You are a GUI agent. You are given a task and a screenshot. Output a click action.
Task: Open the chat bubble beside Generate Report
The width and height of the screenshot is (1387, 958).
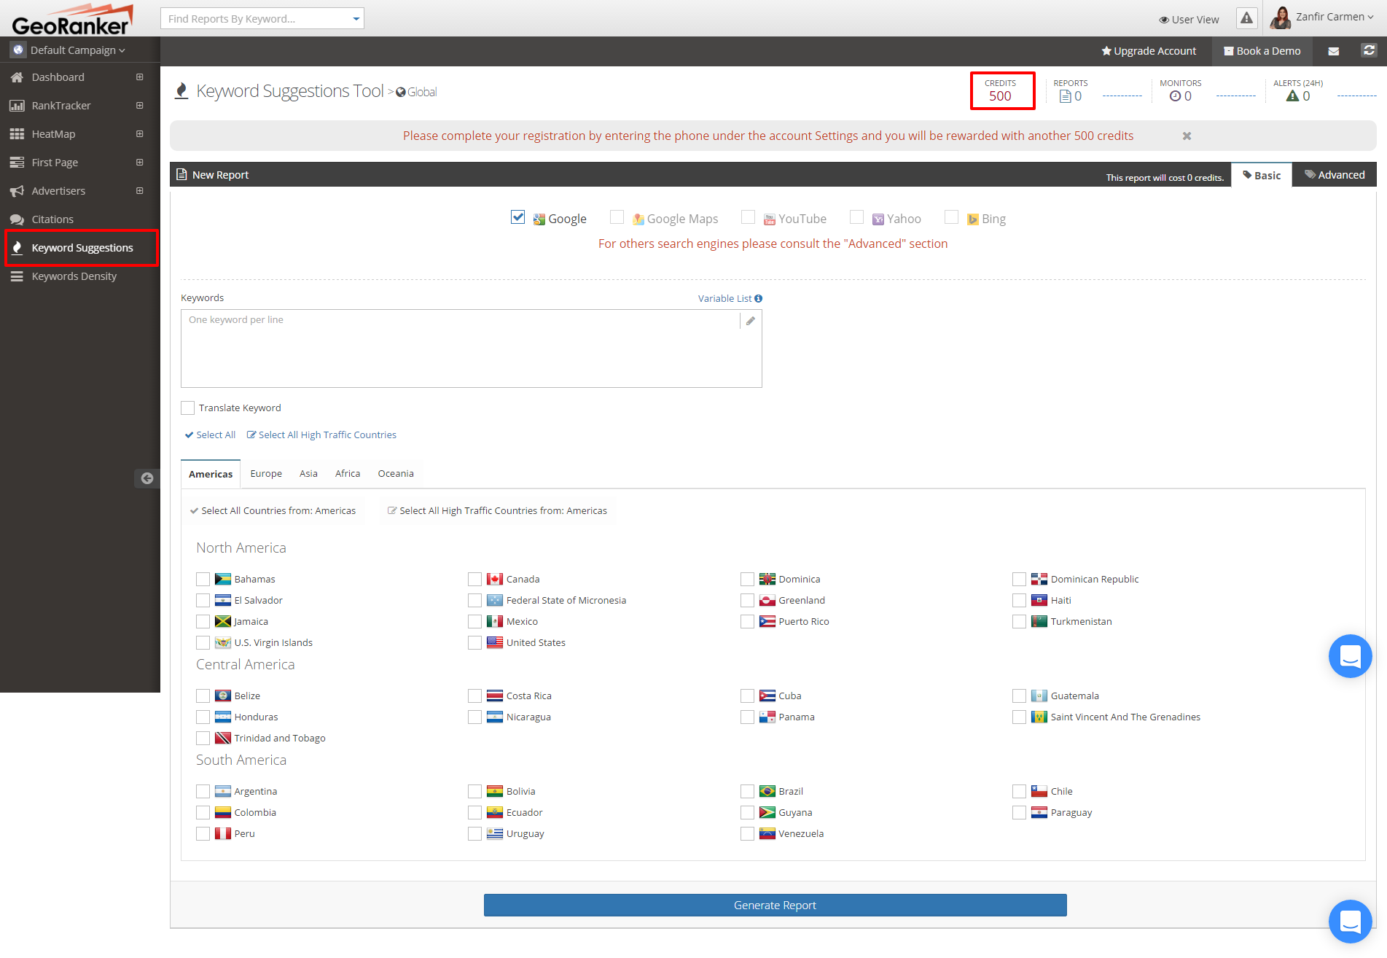pyautogui.click(x=1350, y=921)
